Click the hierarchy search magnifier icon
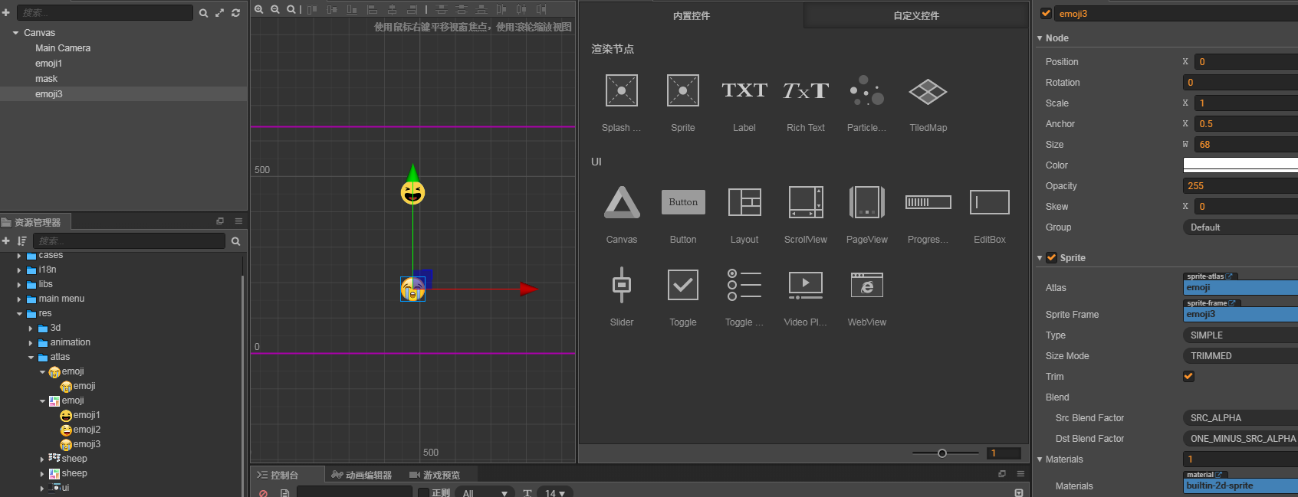The width and height of the screenshot is (1298, 497). click(203, 13)
